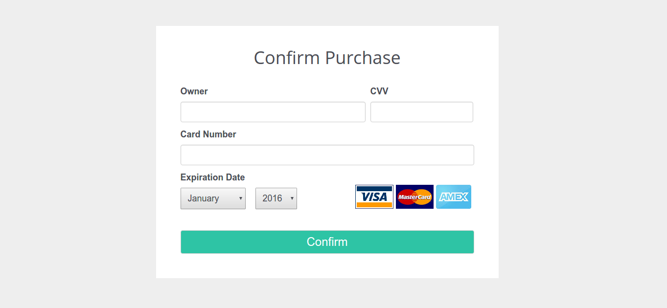Click the Owner field label
Viewport: 667px width, 308px height.
tap(194, 91)
